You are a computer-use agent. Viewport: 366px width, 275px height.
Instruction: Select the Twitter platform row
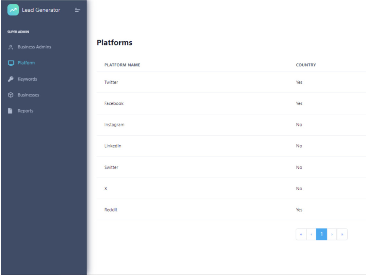pyautogui.click(x=231, y=82)
